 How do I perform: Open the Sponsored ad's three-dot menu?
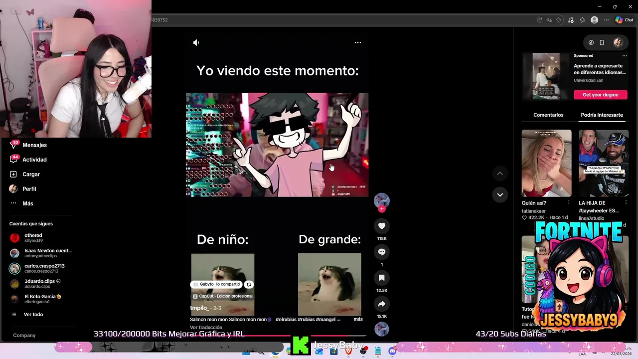(x=625, y=56)
